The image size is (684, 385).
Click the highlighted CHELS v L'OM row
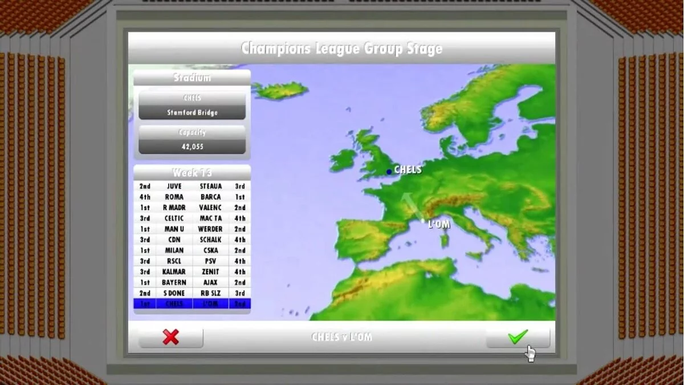pyautogui.click(x=192, y=304)
